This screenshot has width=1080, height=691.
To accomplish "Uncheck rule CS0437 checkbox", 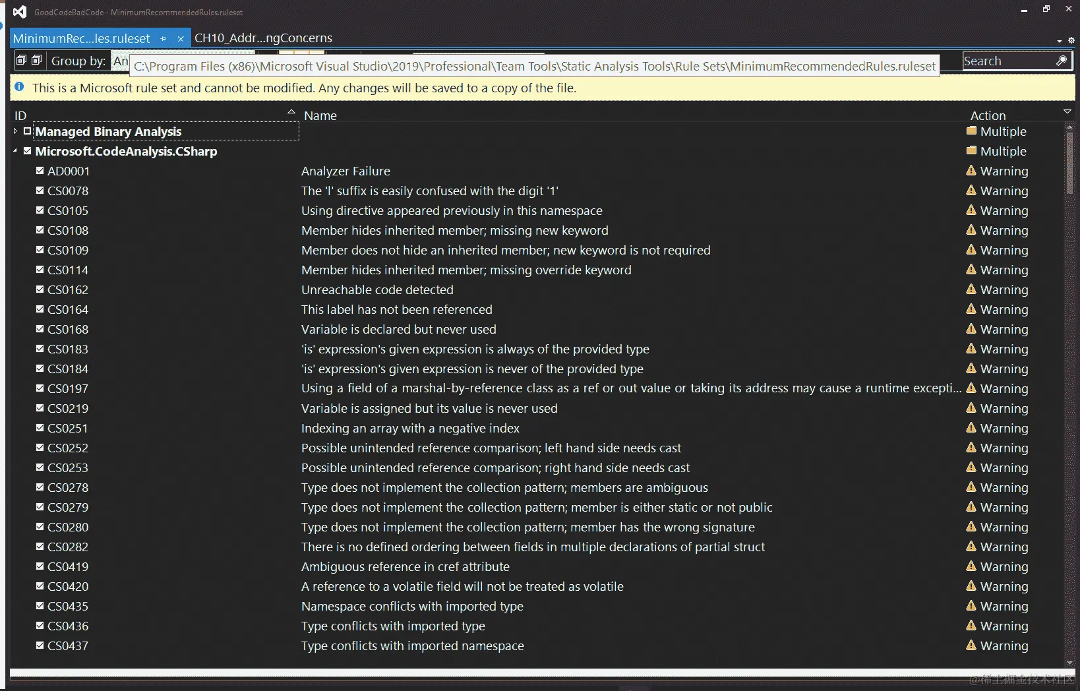I will (40, 645).
